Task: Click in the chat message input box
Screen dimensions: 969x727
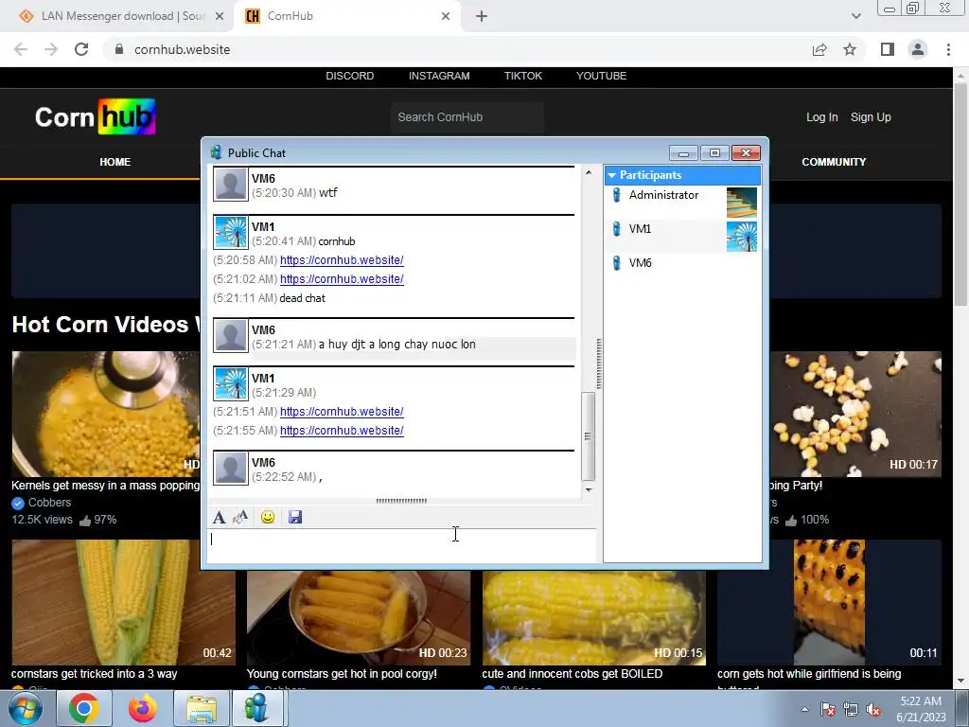Action: pyautogui.click(x=401, y=545)
